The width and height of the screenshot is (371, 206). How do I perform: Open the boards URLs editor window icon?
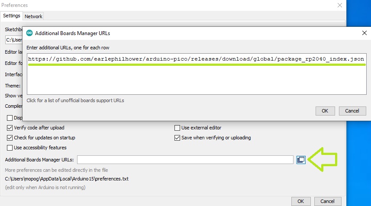pyautogui.click(x=300, y=160)
